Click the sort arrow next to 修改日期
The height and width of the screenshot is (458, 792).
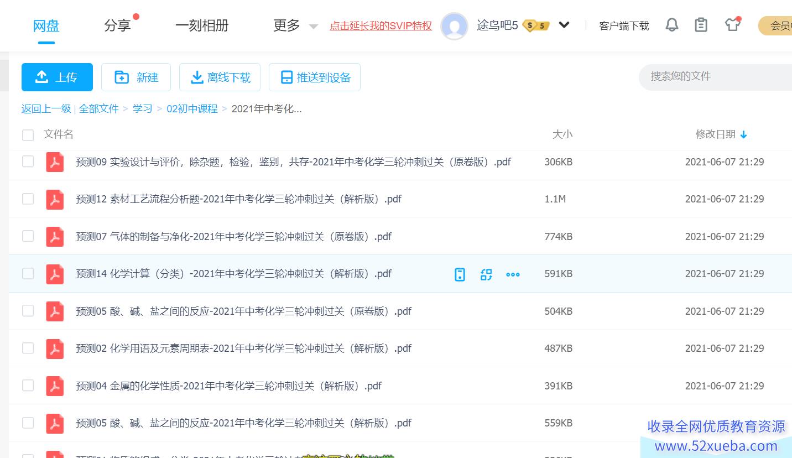click(743, 134)
